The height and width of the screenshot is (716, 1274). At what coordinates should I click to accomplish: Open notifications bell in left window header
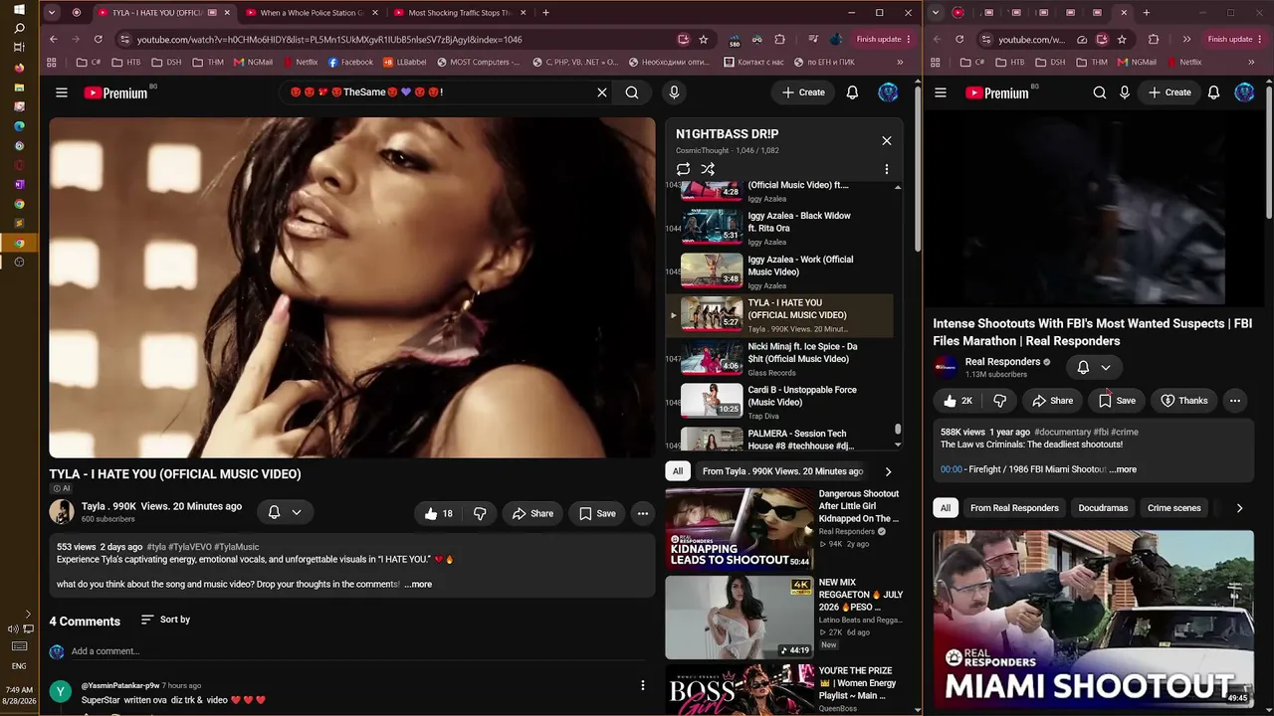852,92
